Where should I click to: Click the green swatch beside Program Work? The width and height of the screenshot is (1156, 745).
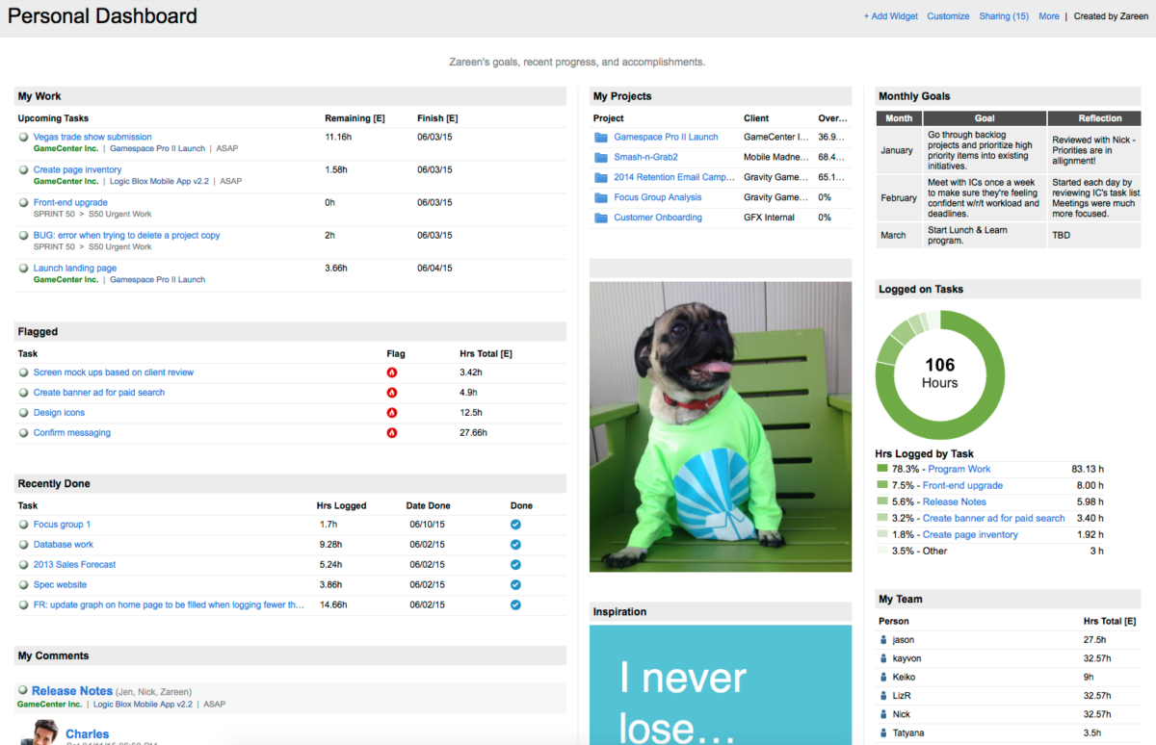coord(880,469)
